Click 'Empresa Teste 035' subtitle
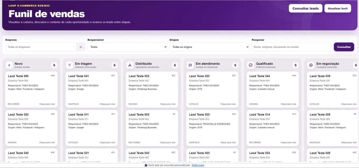Screen dimensions: 359x168 [x=320, y=81]
